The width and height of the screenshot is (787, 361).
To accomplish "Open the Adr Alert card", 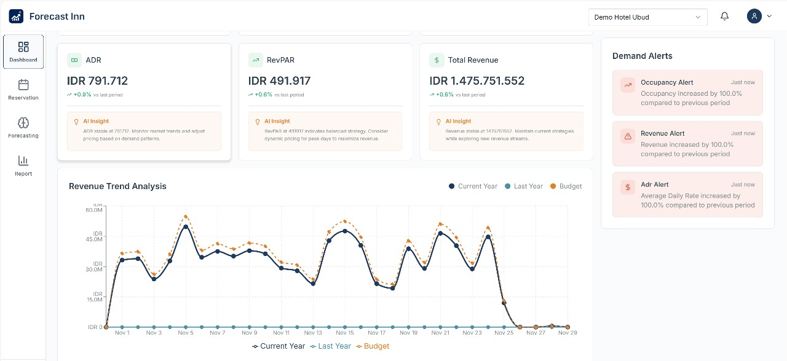I will [x=687, y=194].
